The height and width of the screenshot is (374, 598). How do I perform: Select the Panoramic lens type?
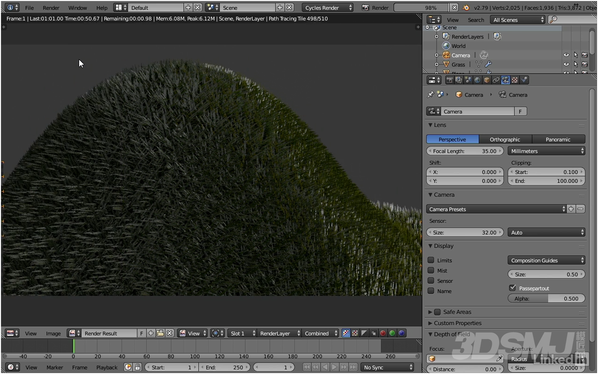pyautogui.click(x=558, y=139)
